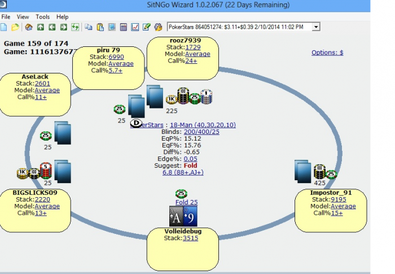This screenshot has width=395, height=274.
Task: Change piru 79's Model Average link
Action: point(121,64)
